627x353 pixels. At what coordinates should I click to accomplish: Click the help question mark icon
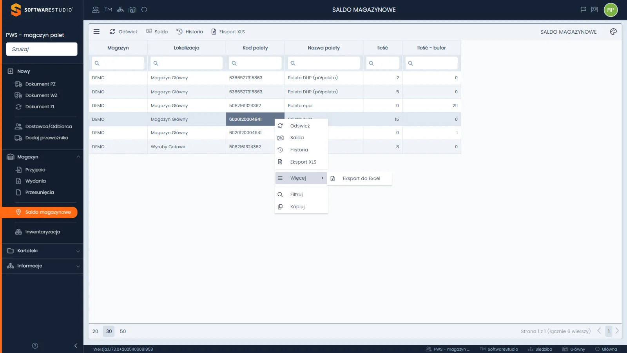tap(35, 346)
